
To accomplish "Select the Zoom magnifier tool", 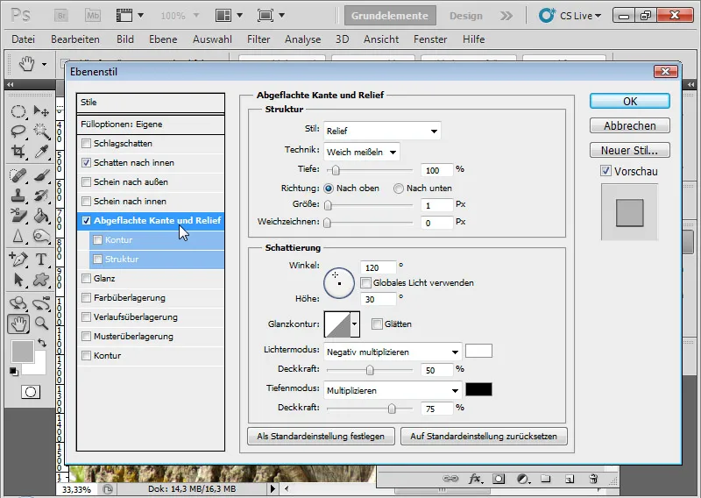I will click(41, 323).
